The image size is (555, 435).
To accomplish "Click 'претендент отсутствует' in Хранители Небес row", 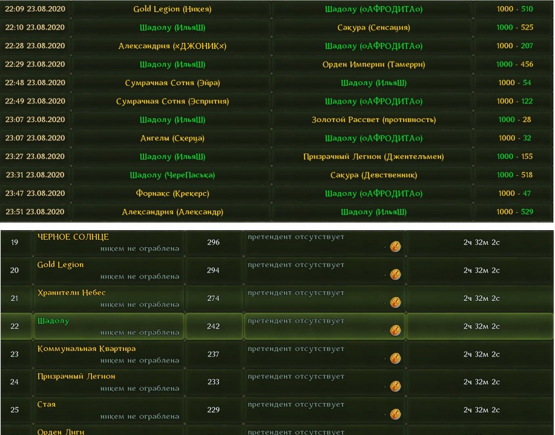I will tap(296, 292).
